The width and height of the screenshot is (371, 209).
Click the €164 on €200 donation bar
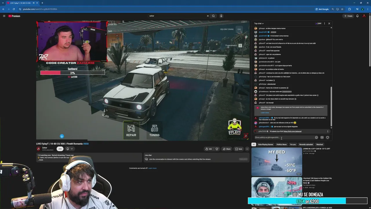(x=308, y=201)
